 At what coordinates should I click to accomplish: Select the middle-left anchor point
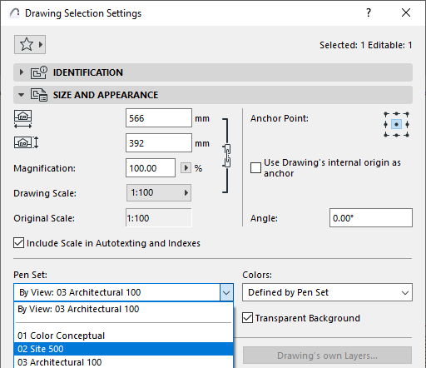pos(386,124)
